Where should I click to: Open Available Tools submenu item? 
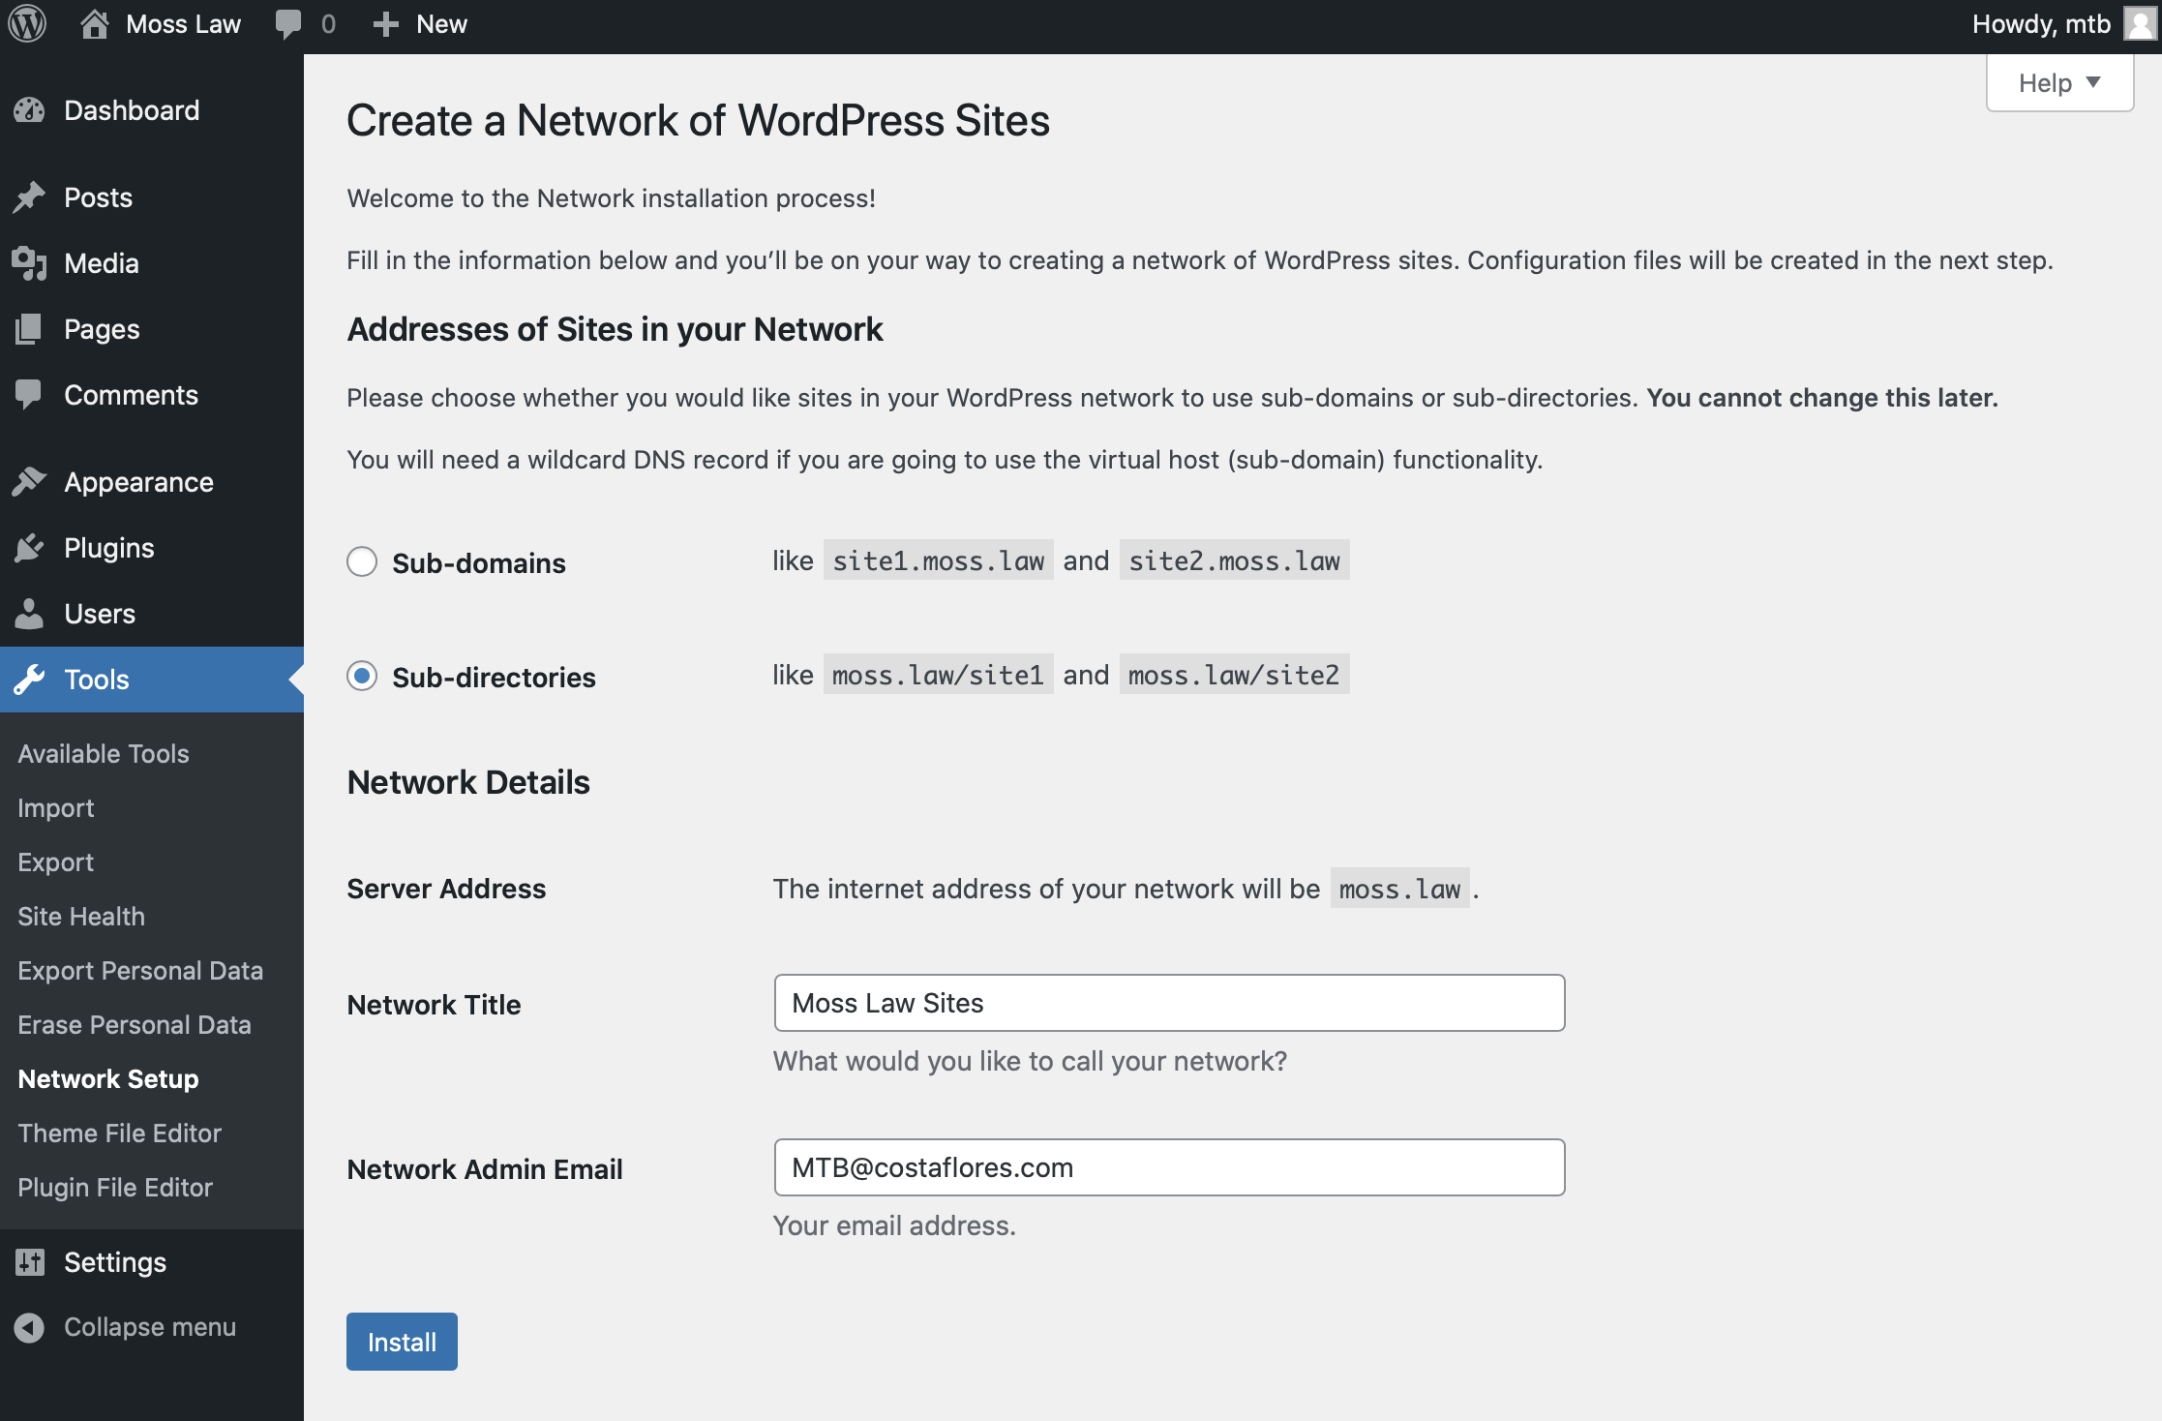104,753
